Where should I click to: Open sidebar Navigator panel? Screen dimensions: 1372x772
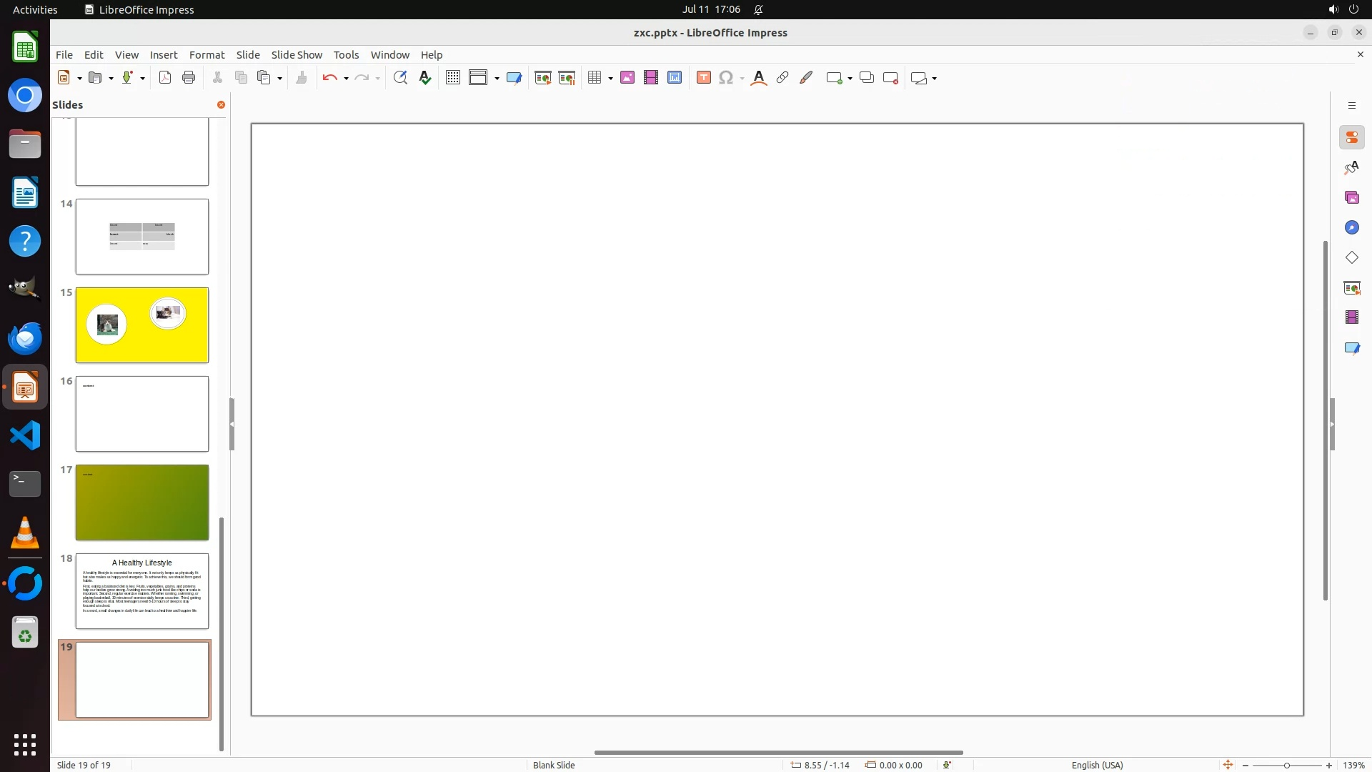[1351, 227]
